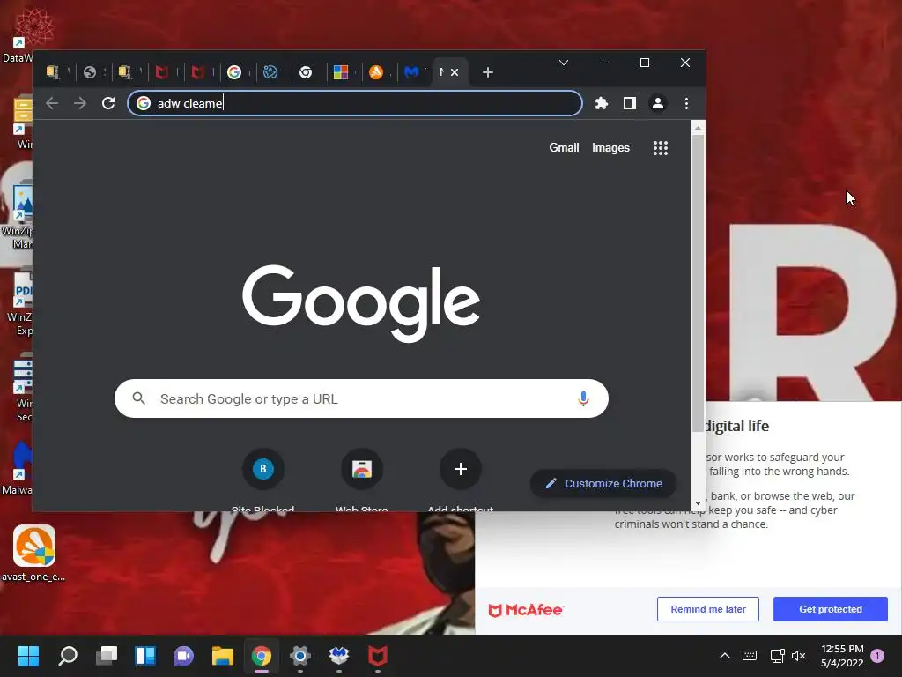Go back to previous page

coord(52,103)
